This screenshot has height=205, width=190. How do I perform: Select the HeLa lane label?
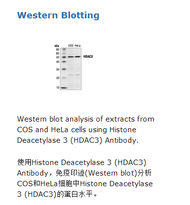[x=77, y=46]
